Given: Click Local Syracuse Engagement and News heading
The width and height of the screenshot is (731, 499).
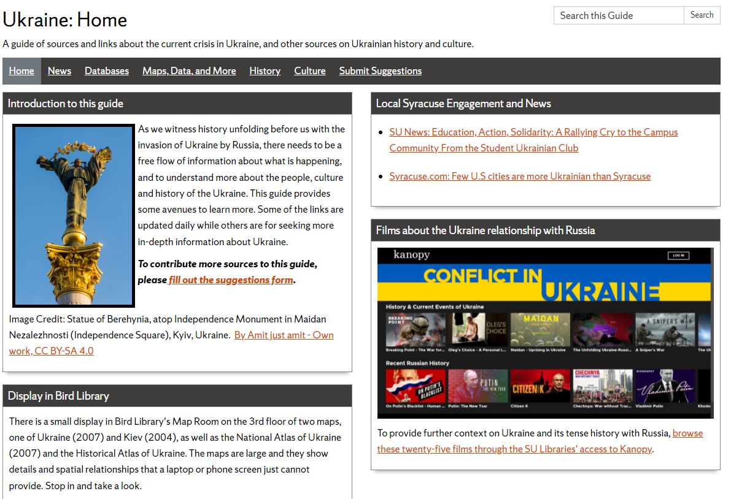Looking at the screenshot, I should [x=463, y=104].
